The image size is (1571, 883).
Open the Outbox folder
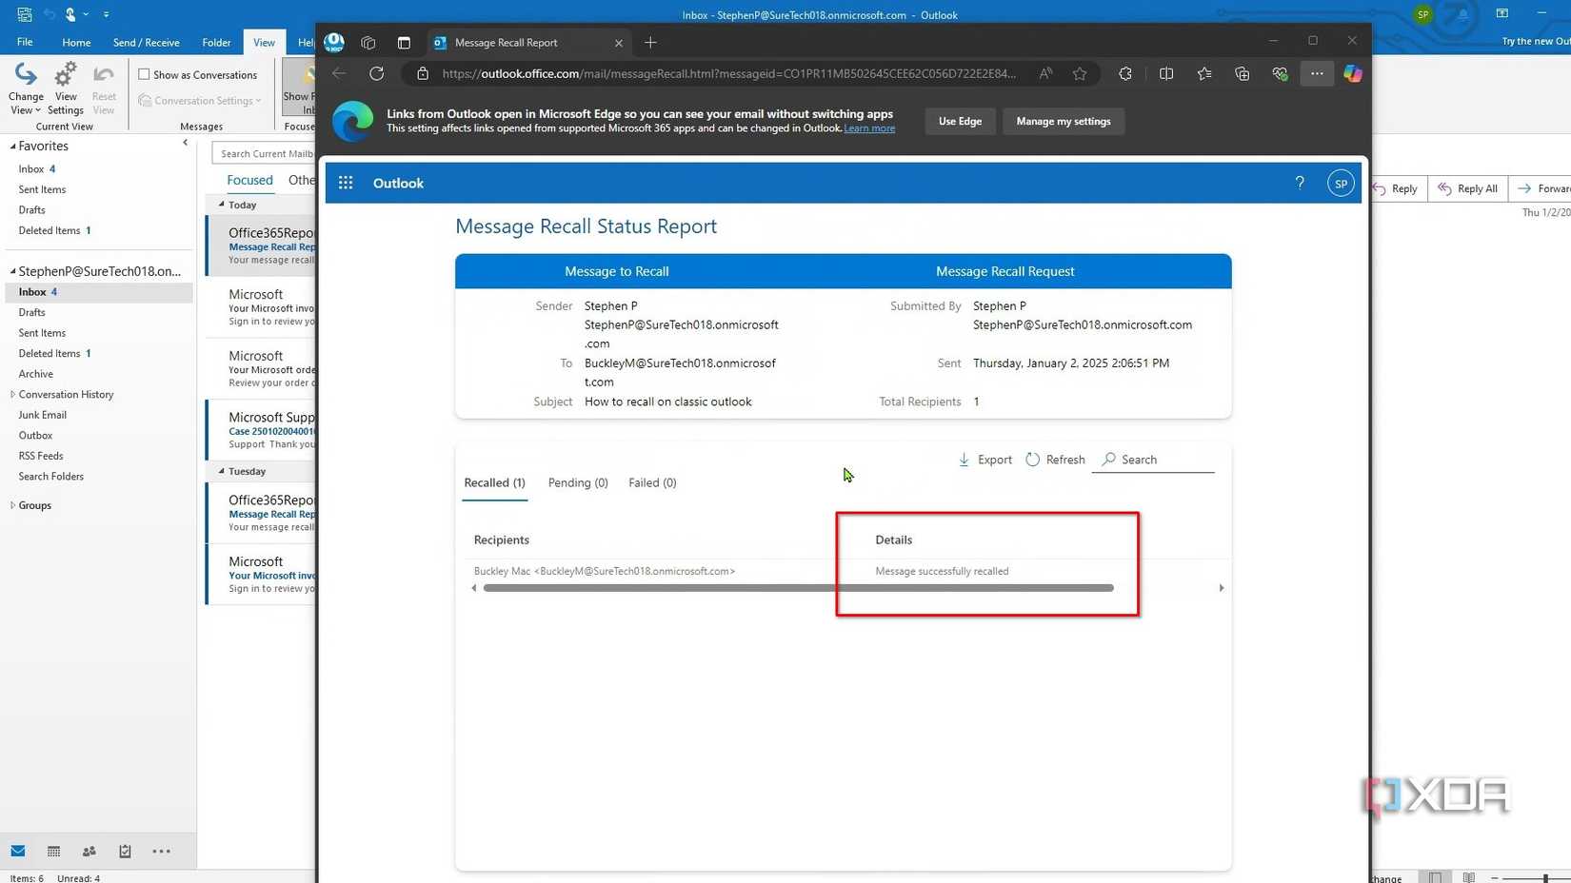click(x=35, y=436)
